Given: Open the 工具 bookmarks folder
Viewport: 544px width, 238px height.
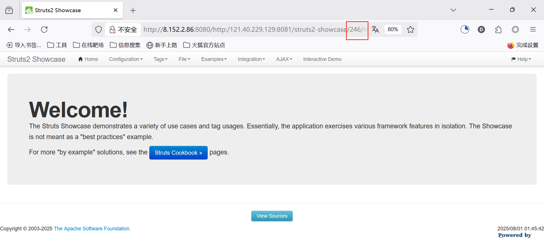Looking at the screenshot, I should click(57, 45).
